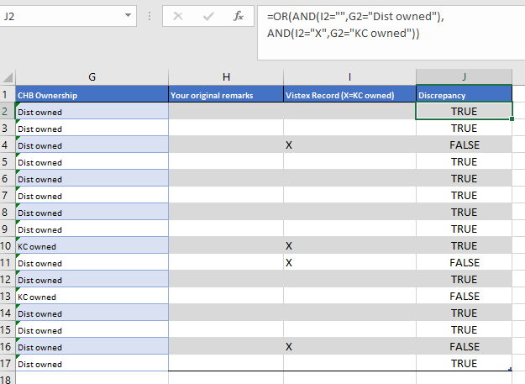525x384 pixels.
Task: Select Dist owned cell in row 17
Action: (92, 363)
